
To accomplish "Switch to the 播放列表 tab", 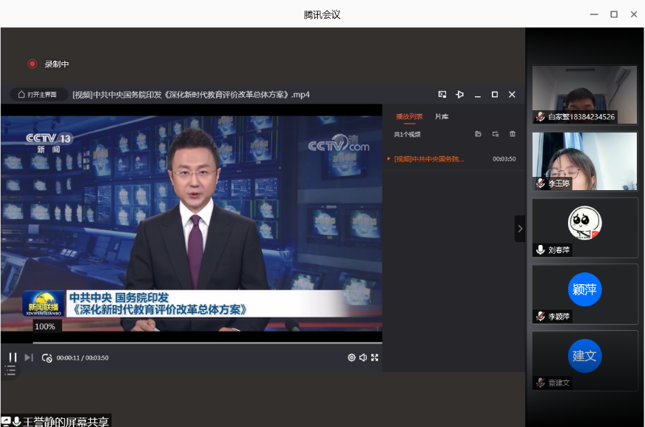I will click(409, 116).
